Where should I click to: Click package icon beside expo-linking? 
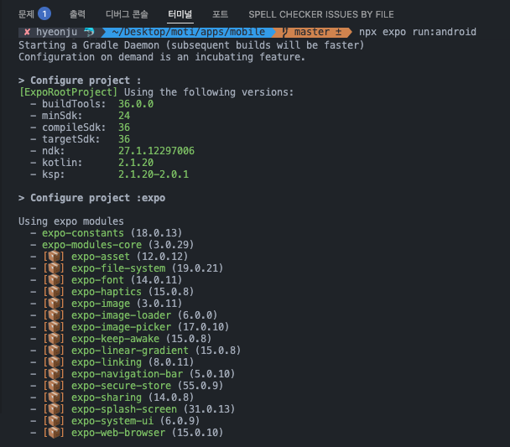click(x=55, y=362)
